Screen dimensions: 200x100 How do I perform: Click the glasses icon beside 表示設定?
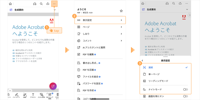click(79, 20)
